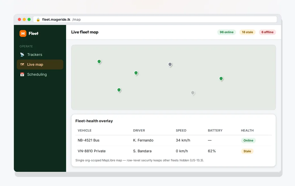This screenshot has height=186, width=295.
Task: Click the SPEED column header
Action: [181, 130]
